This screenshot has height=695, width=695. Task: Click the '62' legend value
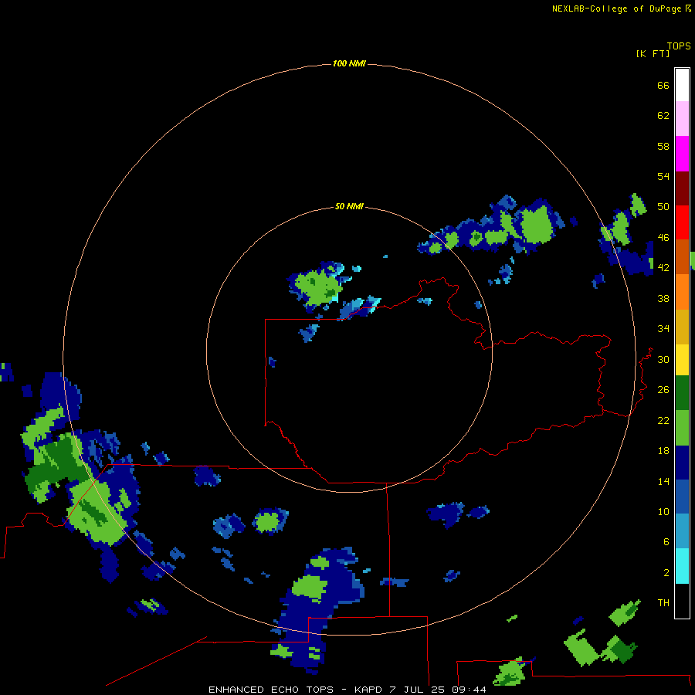pos(663,116)
